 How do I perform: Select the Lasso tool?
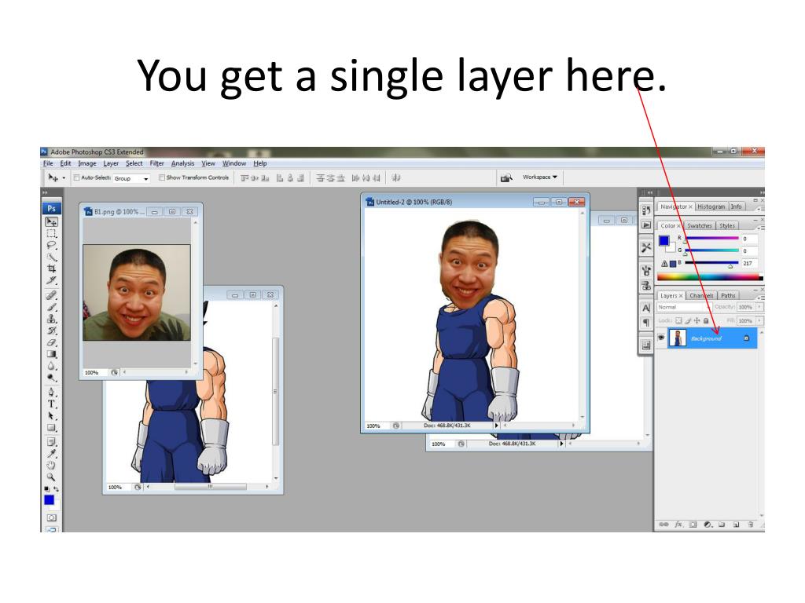pyautogui.click(x=51, y=245)
